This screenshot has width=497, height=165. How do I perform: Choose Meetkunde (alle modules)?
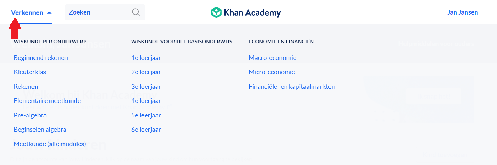click(50, 144)
